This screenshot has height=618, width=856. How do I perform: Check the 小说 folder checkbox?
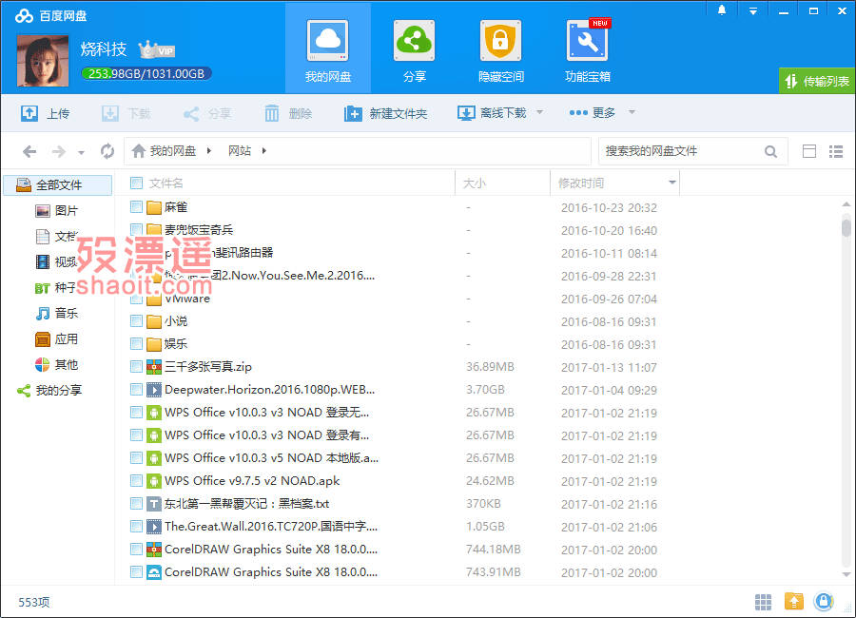[x=136, y=321]
